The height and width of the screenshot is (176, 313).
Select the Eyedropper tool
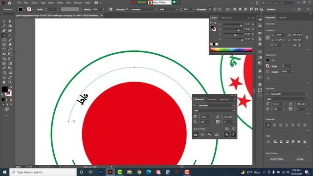(x=4, y=68)
